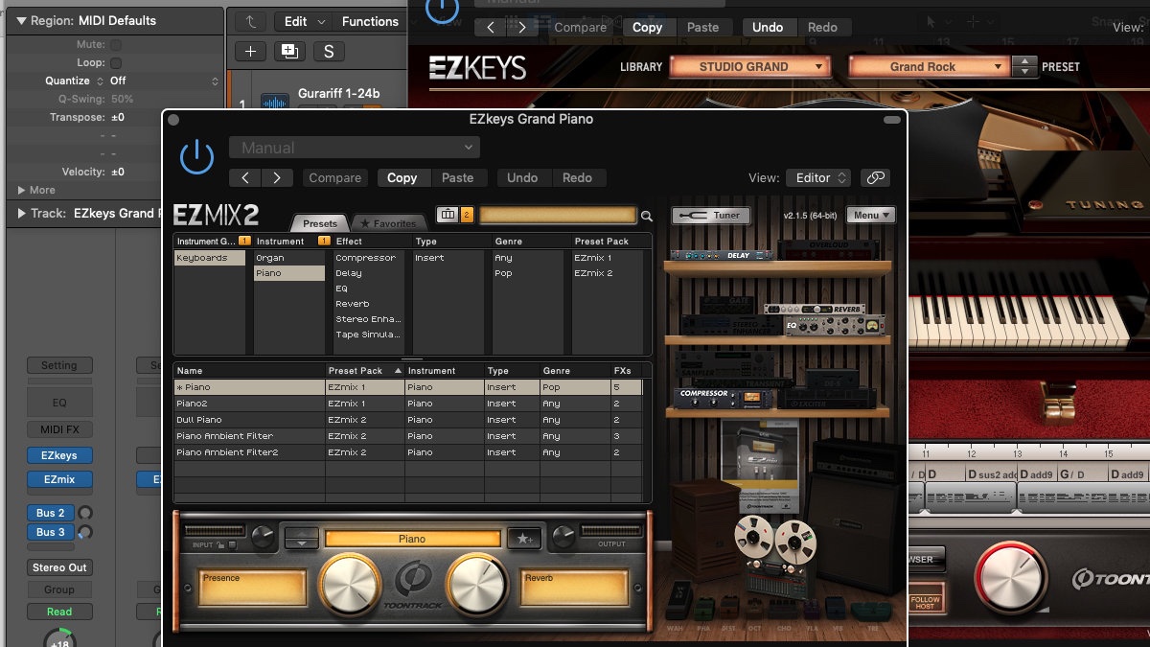Select Reverb in the Effect filter column
This screenshot has height=647, width=1150.
click(x=353, y=304)
